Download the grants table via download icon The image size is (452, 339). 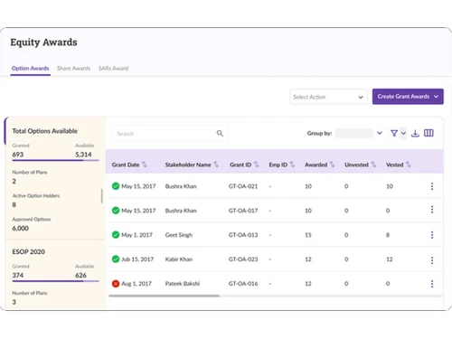415,133
